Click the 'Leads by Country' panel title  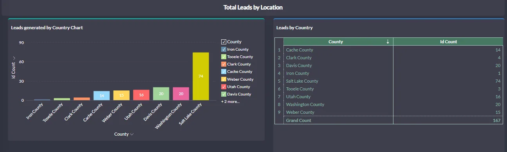coord(294,28)
